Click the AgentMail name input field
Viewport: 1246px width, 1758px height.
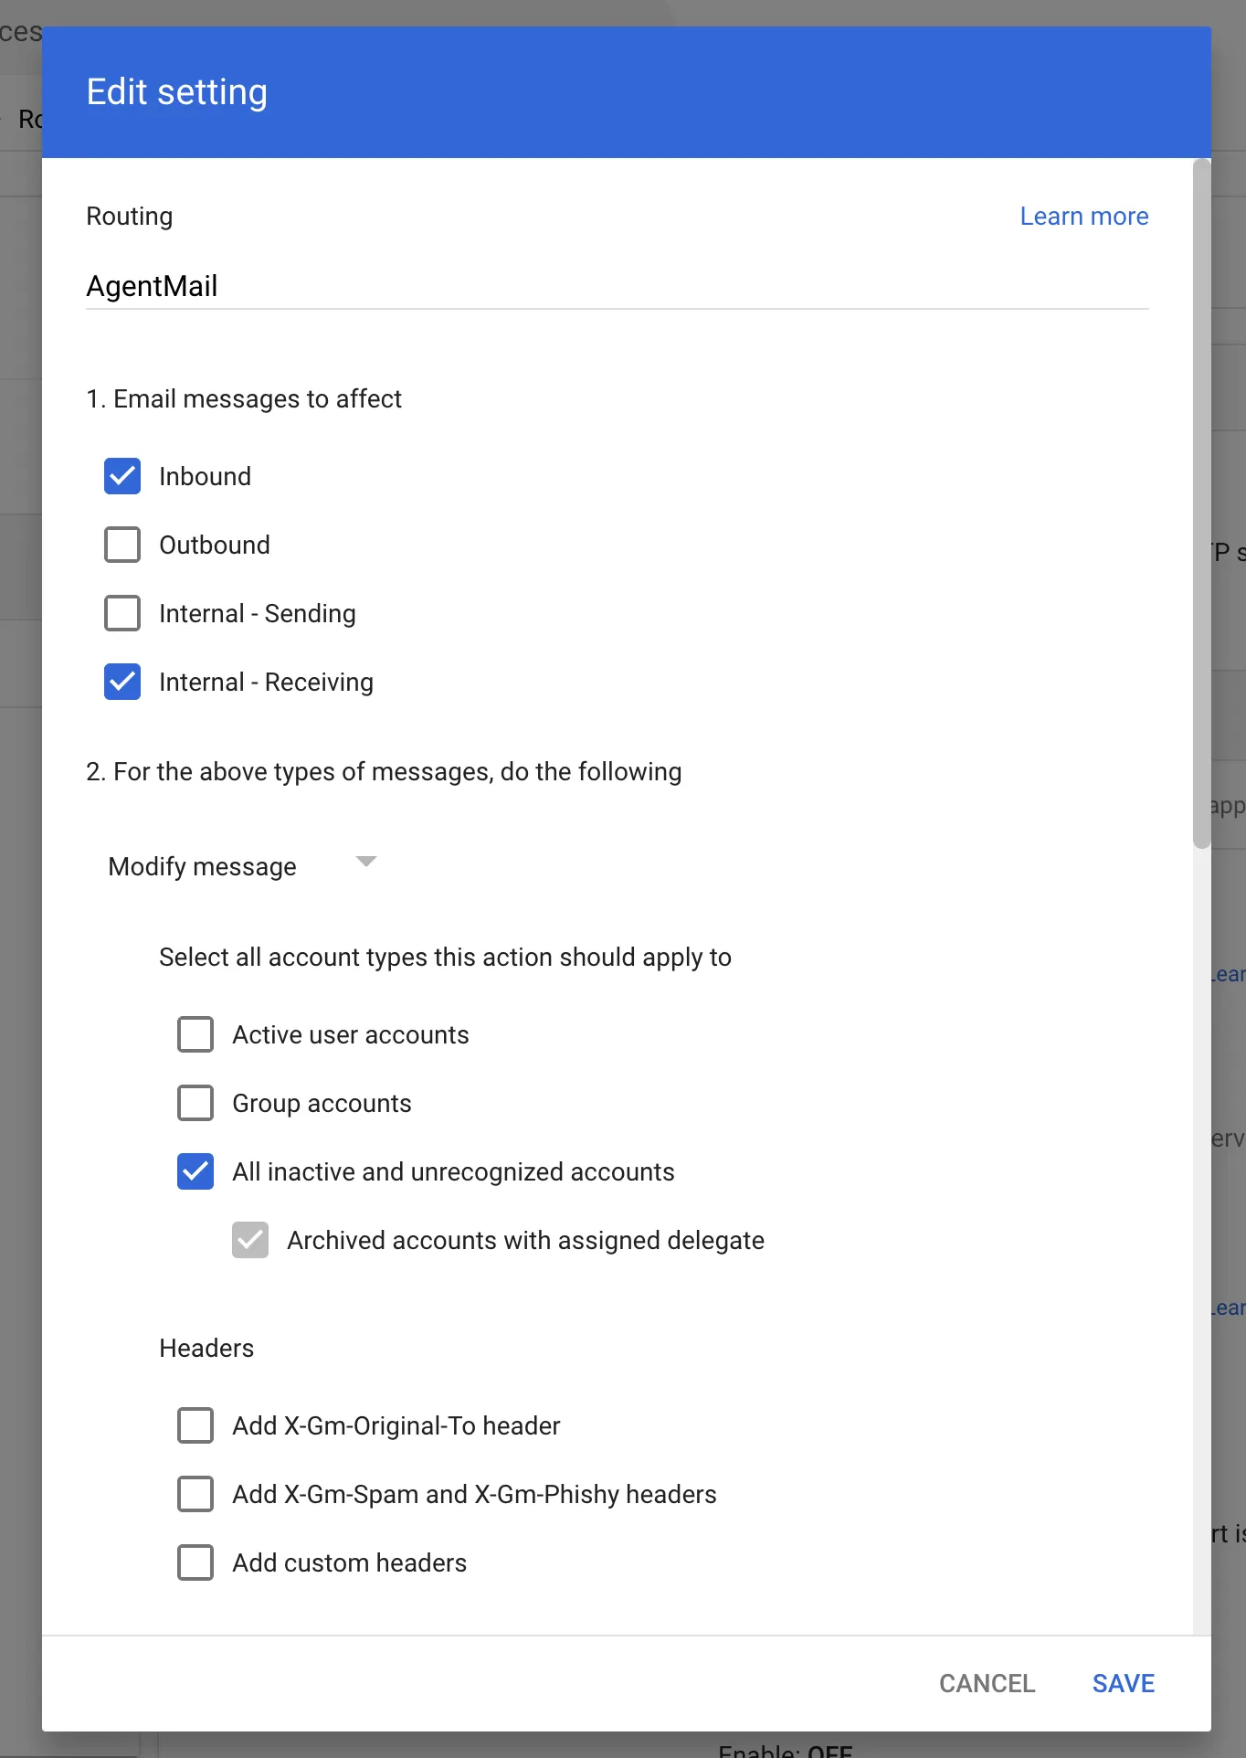(x=618, y=287)
